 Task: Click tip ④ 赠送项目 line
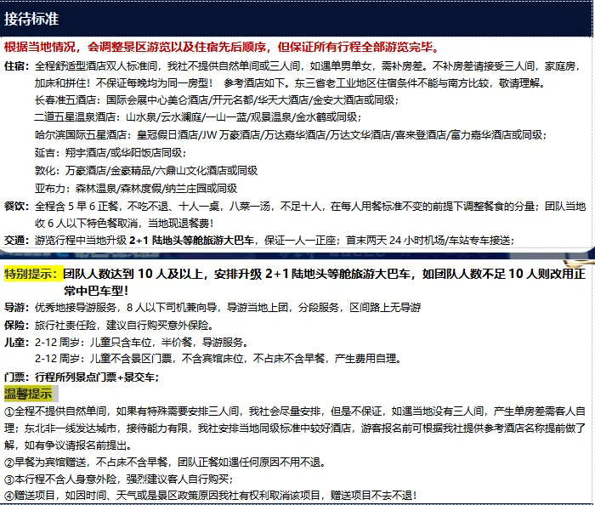coord(211,495)
